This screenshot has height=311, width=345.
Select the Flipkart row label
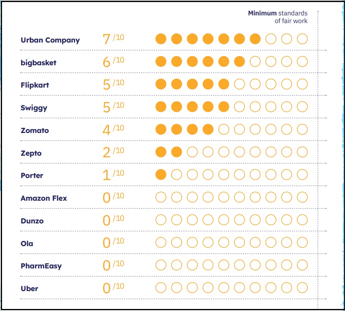point(35,85)
